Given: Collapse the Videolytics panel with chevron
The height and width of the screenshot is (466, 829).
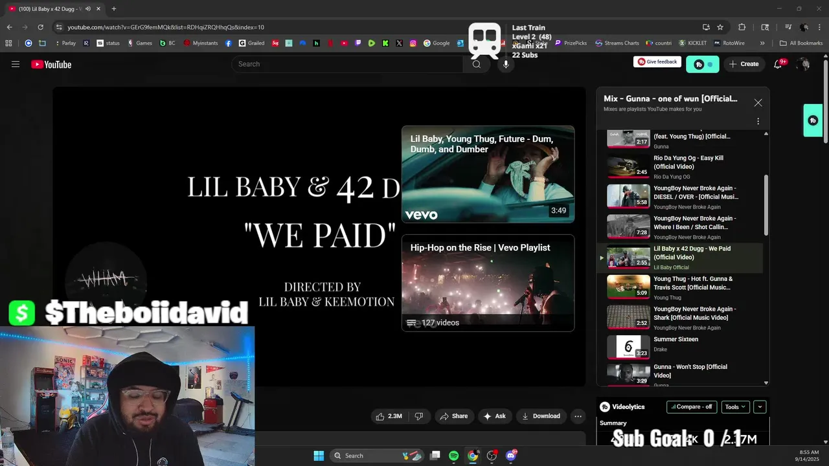Looking at the screenshot, I should tap(760, 407).
